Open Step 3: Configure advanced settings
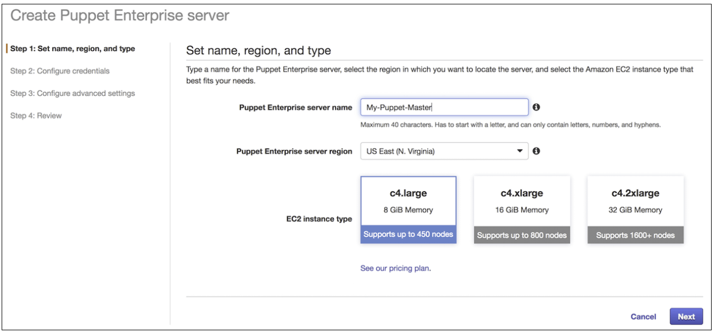Viewport: 716px width, 333px height. click(x=73, y=93)
